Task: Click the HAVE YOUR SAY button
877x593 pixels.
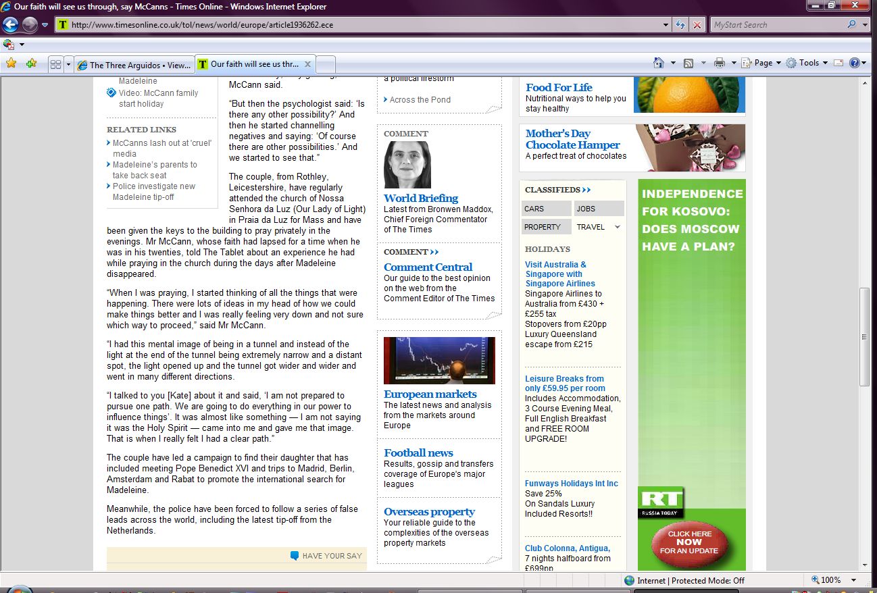Action: point(326,556)
